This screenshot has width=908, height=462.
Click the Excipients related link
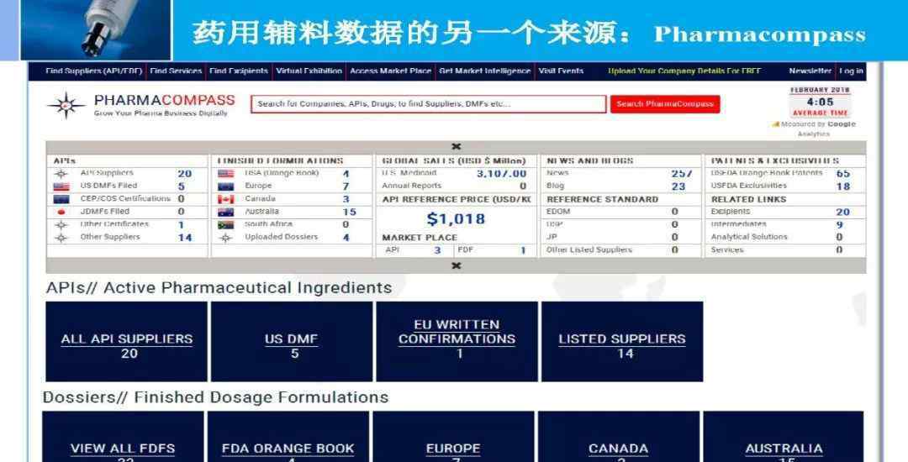[x=731, y=213]
